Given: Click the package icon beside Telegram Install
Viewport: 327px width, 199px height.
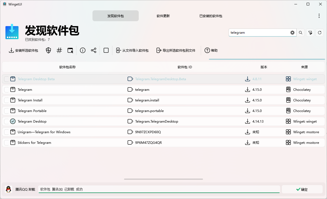Looking at the screenshot, I should (x=13, y=100).
